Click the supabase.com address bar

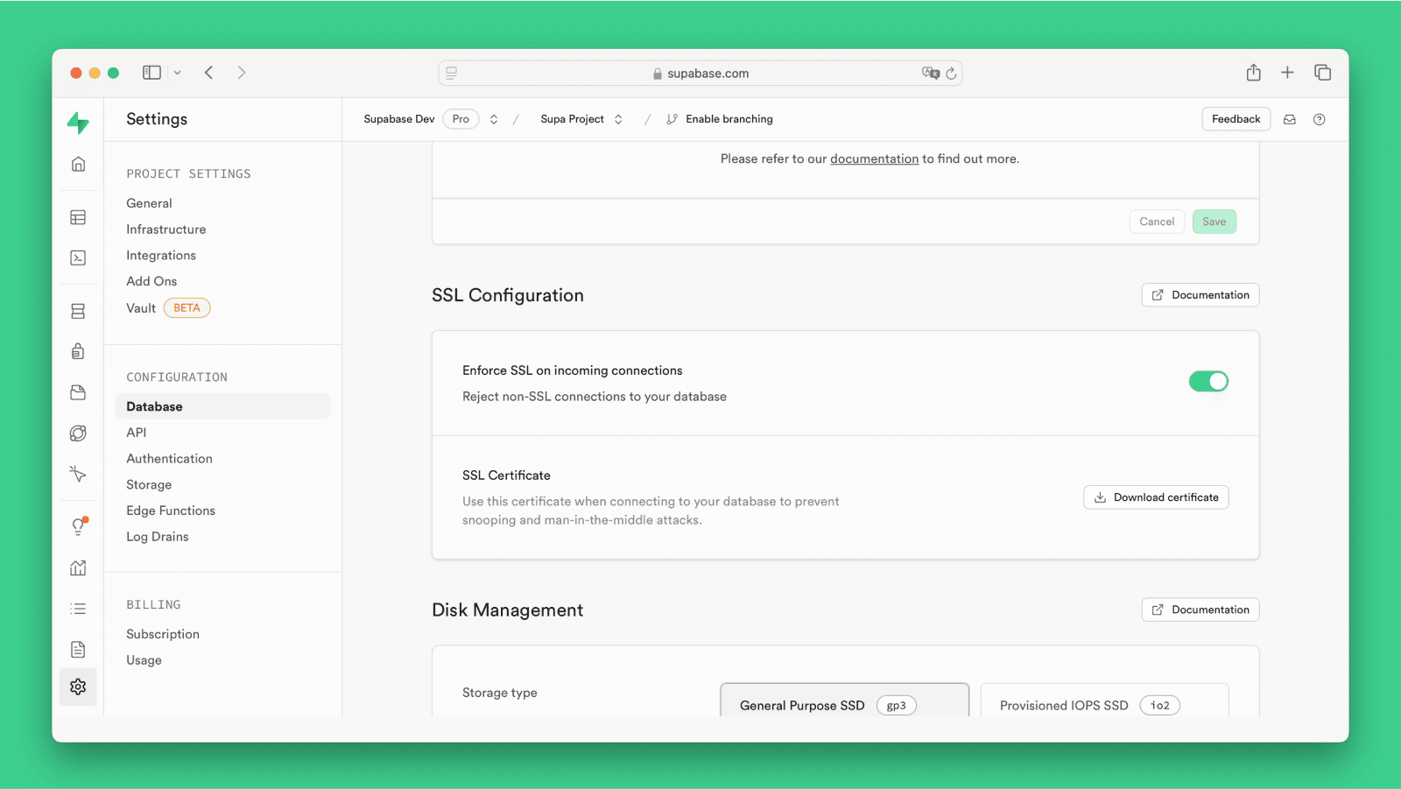coord(700,73)
